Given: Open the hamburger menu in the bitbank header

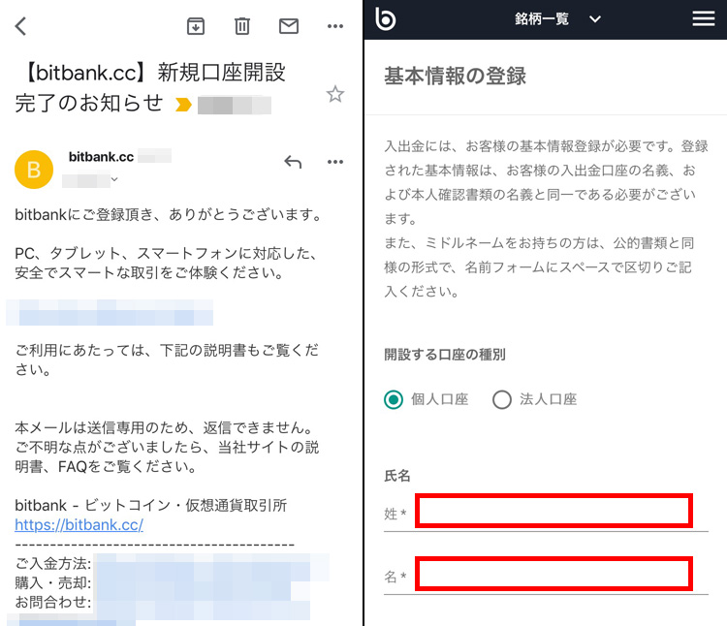Looking at the screenshot, I should [704, 19].
